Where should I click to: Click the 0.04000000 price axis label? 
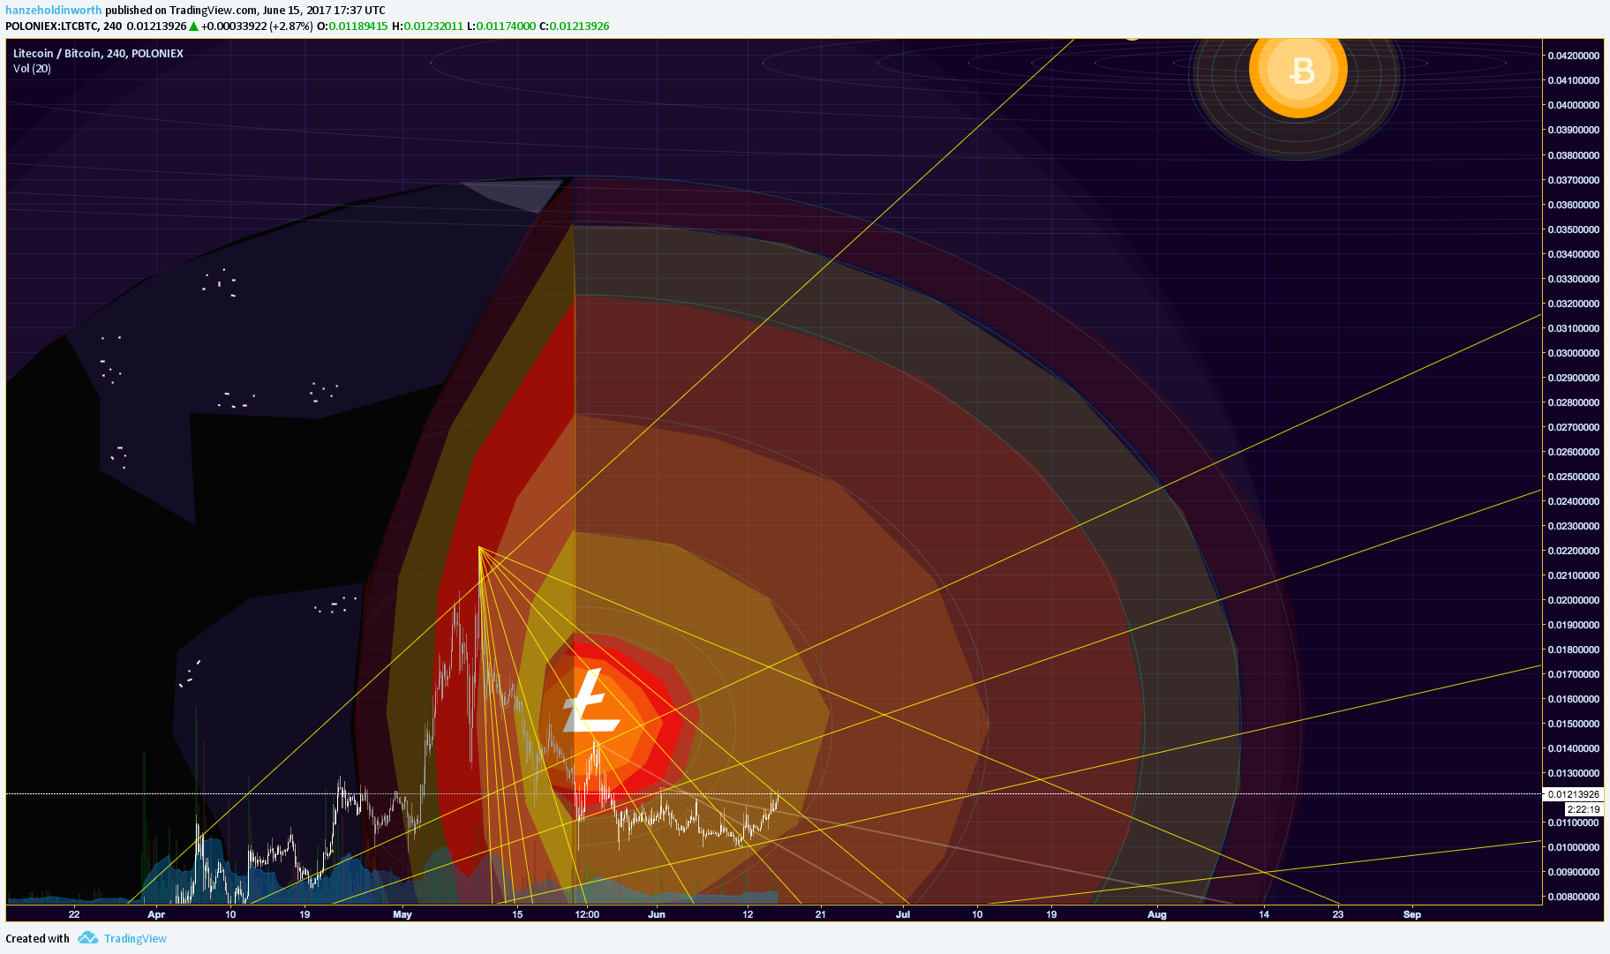[1573, 105]
